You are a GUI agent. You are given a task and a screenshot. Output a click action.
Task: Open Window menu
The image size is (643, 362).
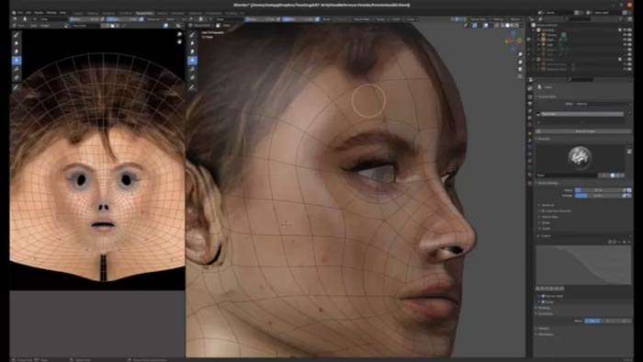pos(51,13)
